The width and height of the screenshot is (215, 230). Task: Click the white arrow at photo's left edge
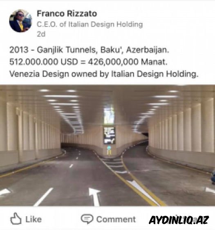tap(4, 192)
